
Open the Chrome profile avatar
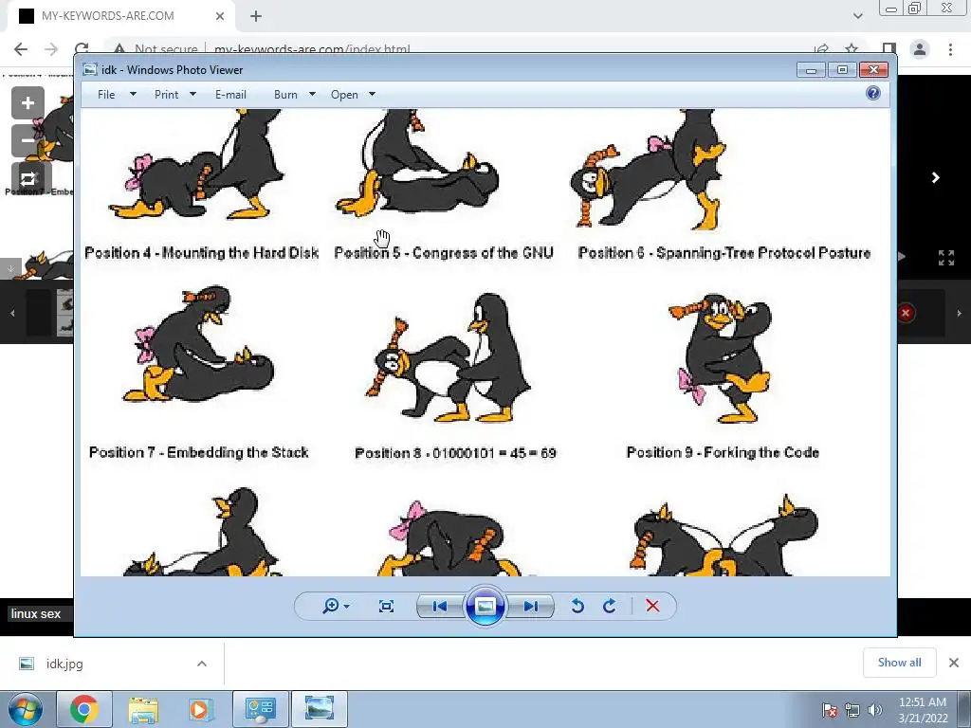pos(920,49)
